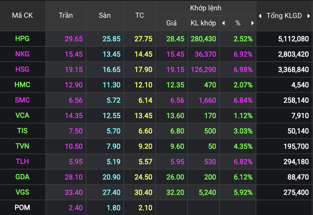Viewport: 313px width, 215px height.
Task: Open NKG stock symbol
Action: point(22,54)
